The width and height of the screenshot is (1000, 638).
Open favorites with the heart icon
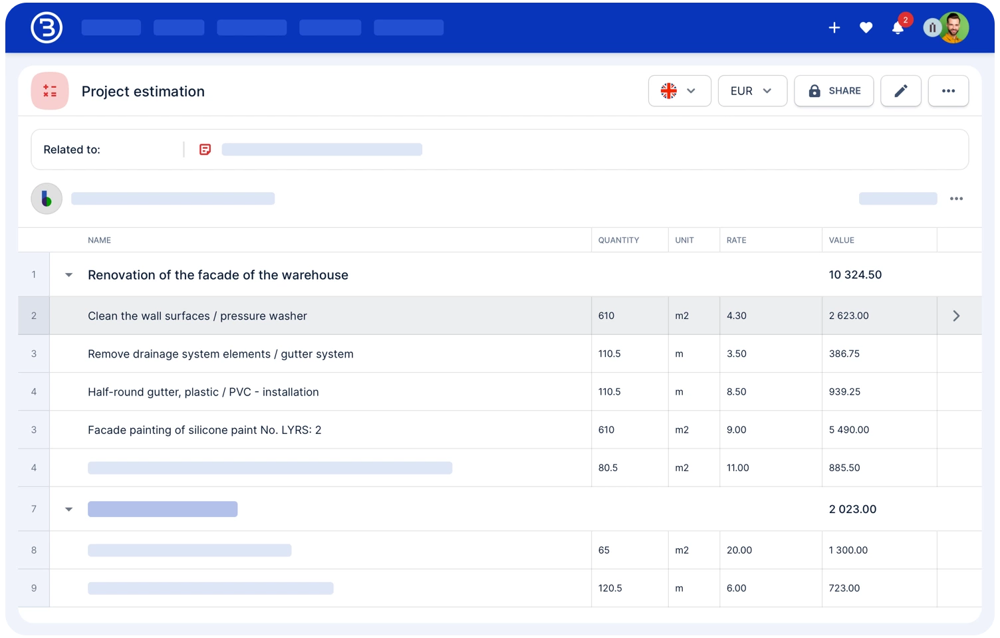pyautogui.click(x=866, y=27)
